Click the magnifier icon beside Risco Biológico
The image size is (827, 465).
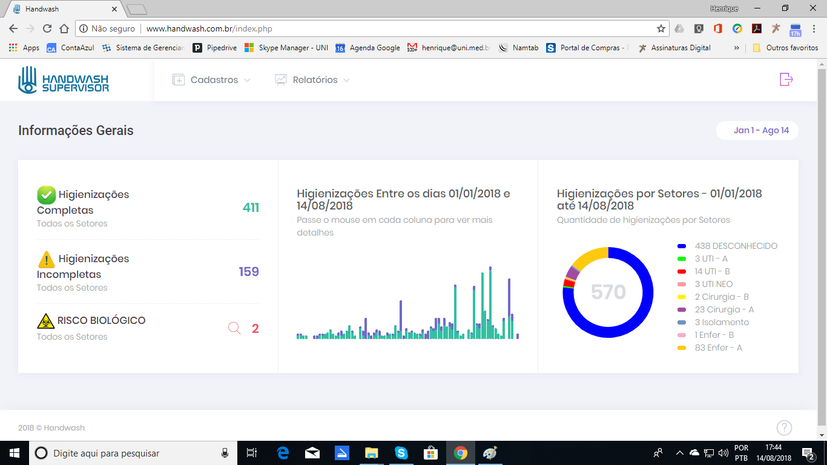[x=234, y=329]
